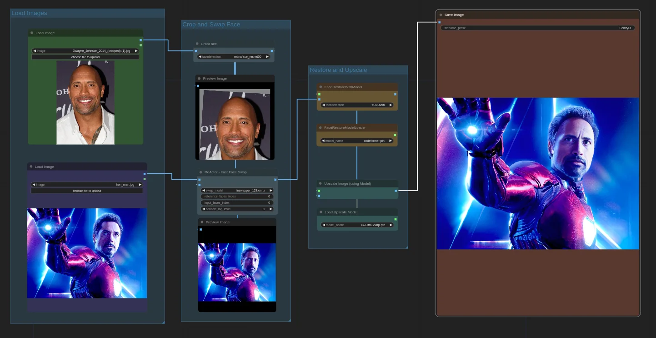The image size is (656, 338).
Task: Collapse the FaceRestoreModelLoader node
Action: tap(320, 127)
